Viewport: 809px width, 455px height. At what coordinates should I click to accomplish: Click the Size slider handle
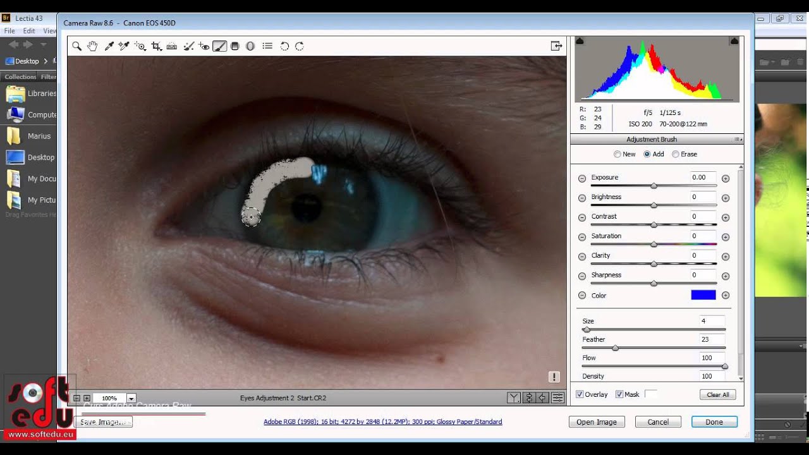(587, 330)
